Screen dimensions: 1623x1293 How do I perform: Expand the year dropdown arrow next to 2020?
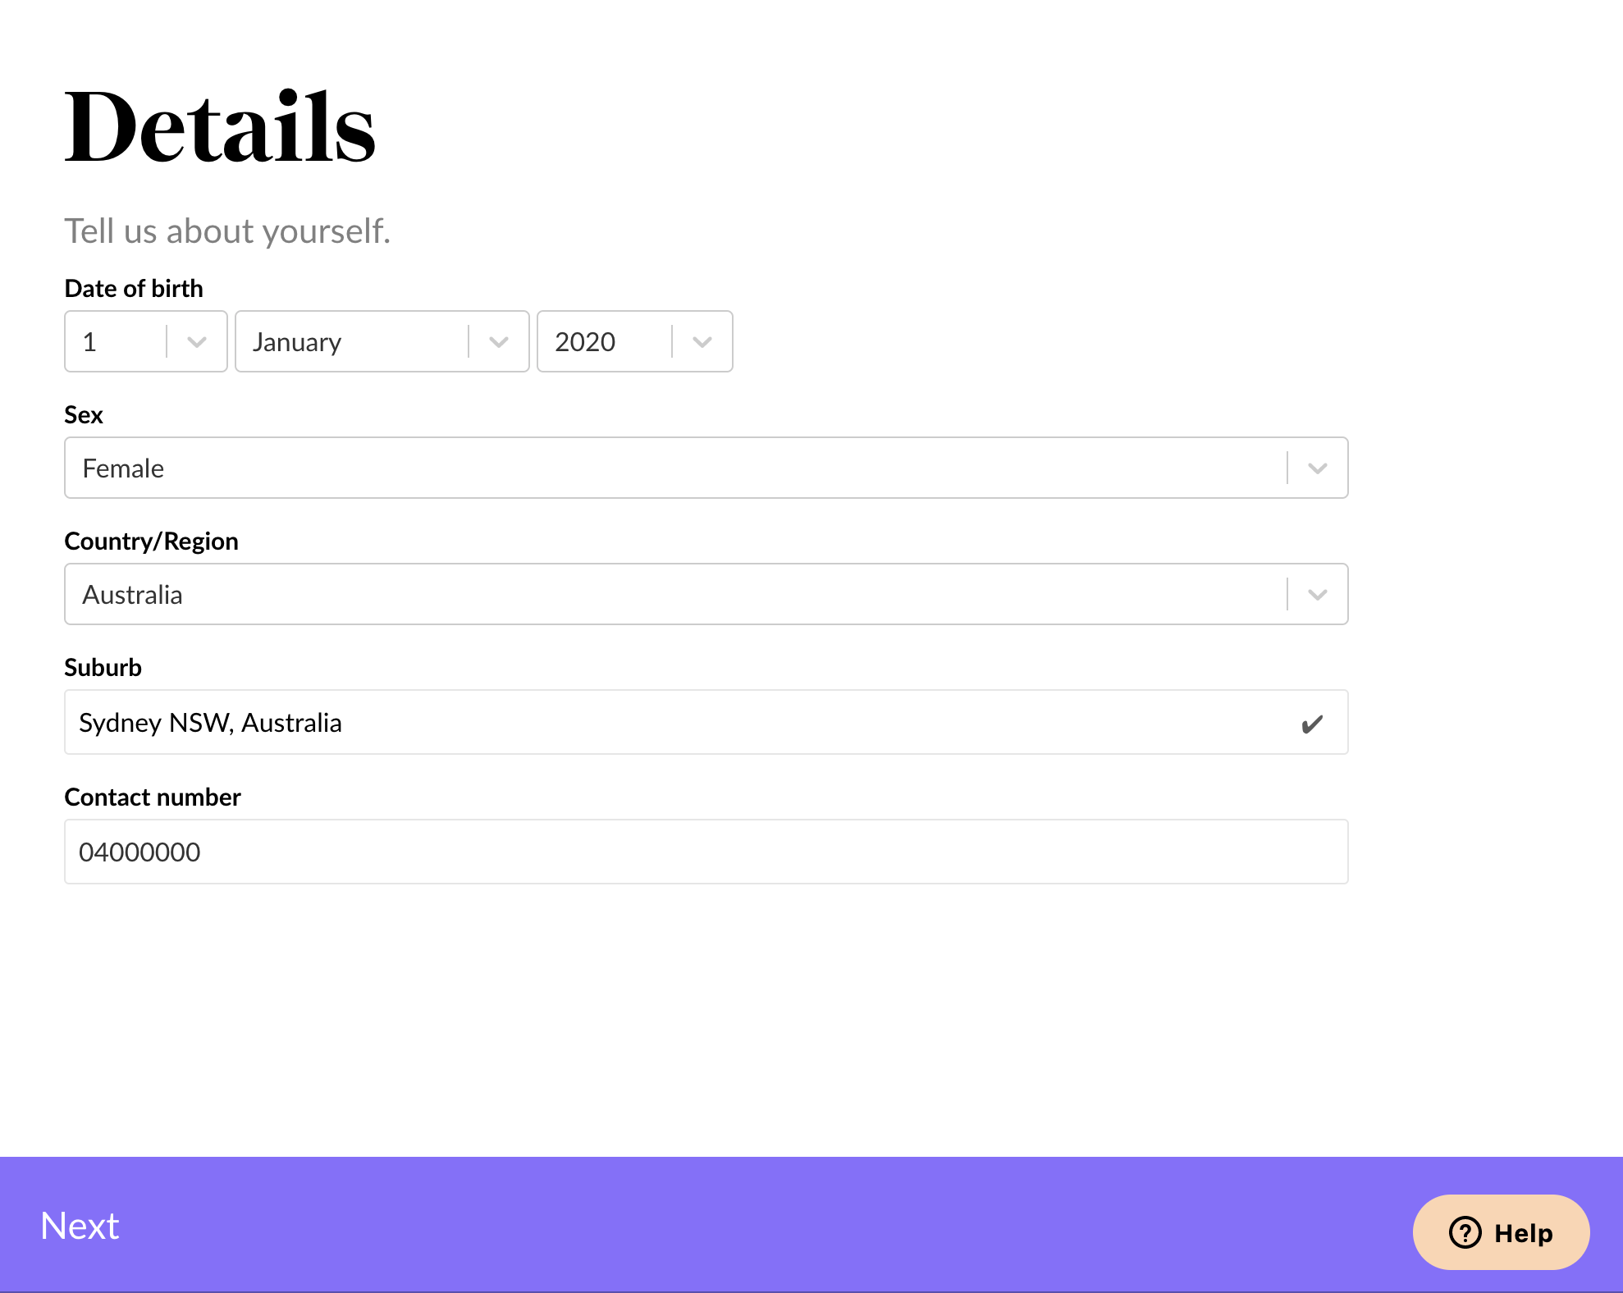point(702,342)
